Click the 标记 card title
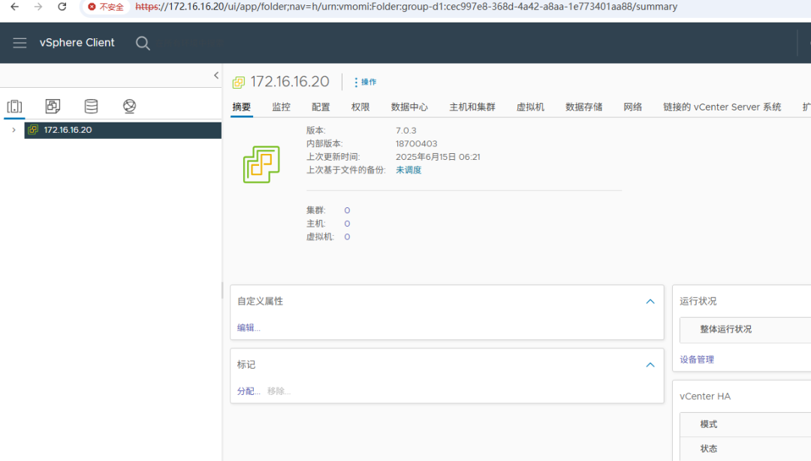Viewport: 811px width, 461px height. click(x=246, y=366)
